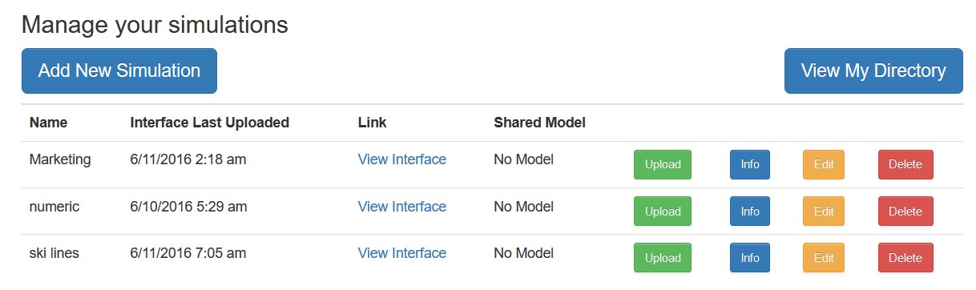
Task: Show Info for numeric simulation
Action: tap(750, 211)
